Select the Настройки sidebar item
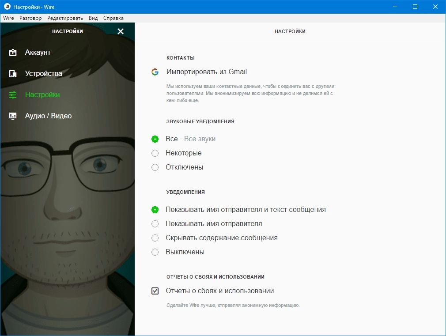 pyautogui.click(x=42, y=94)
